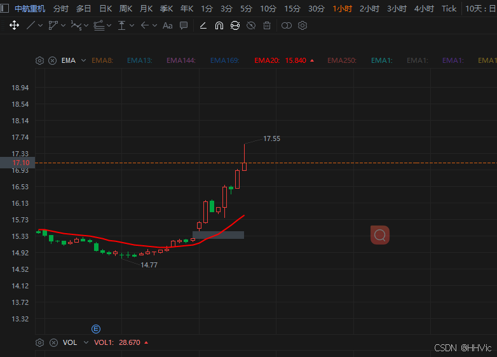The image size is (497, 357).
Task: Select the 1小时 period
Action: click(x=343, y=8)
